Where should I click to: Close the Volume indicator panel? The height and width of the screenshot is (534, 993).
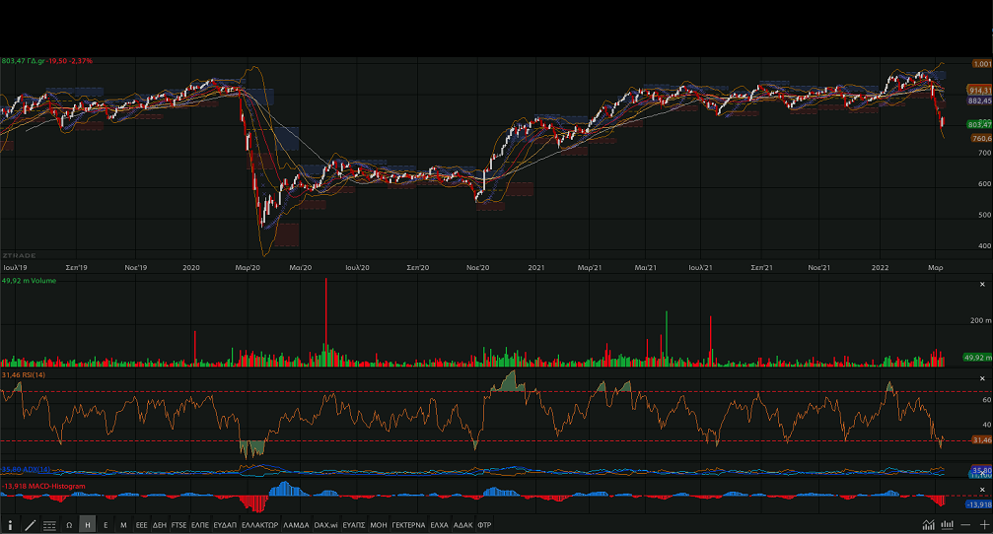coord(981,284)
